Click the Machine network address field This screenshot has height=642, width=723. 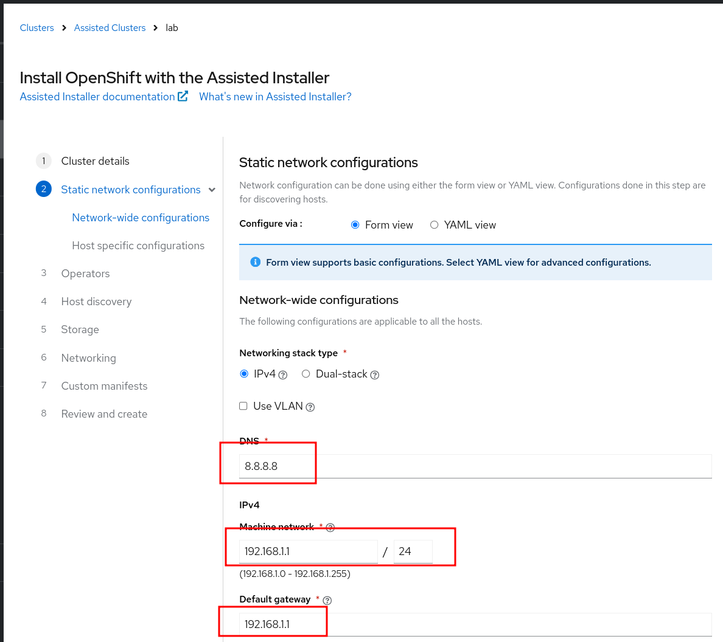pyautogui.click(x=309, y=551)
